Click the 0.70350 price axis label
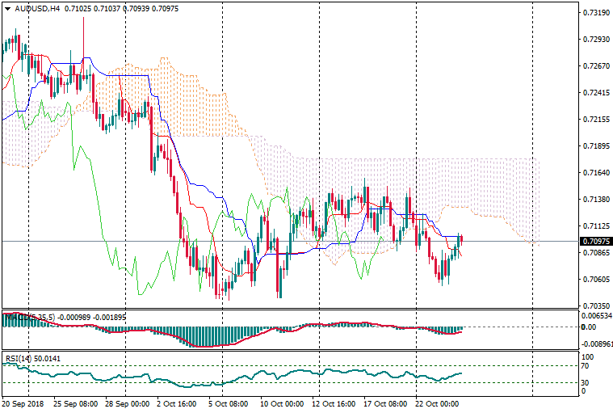Image resolution: width=613 pixels, height=413 pixels. point(594,306)
